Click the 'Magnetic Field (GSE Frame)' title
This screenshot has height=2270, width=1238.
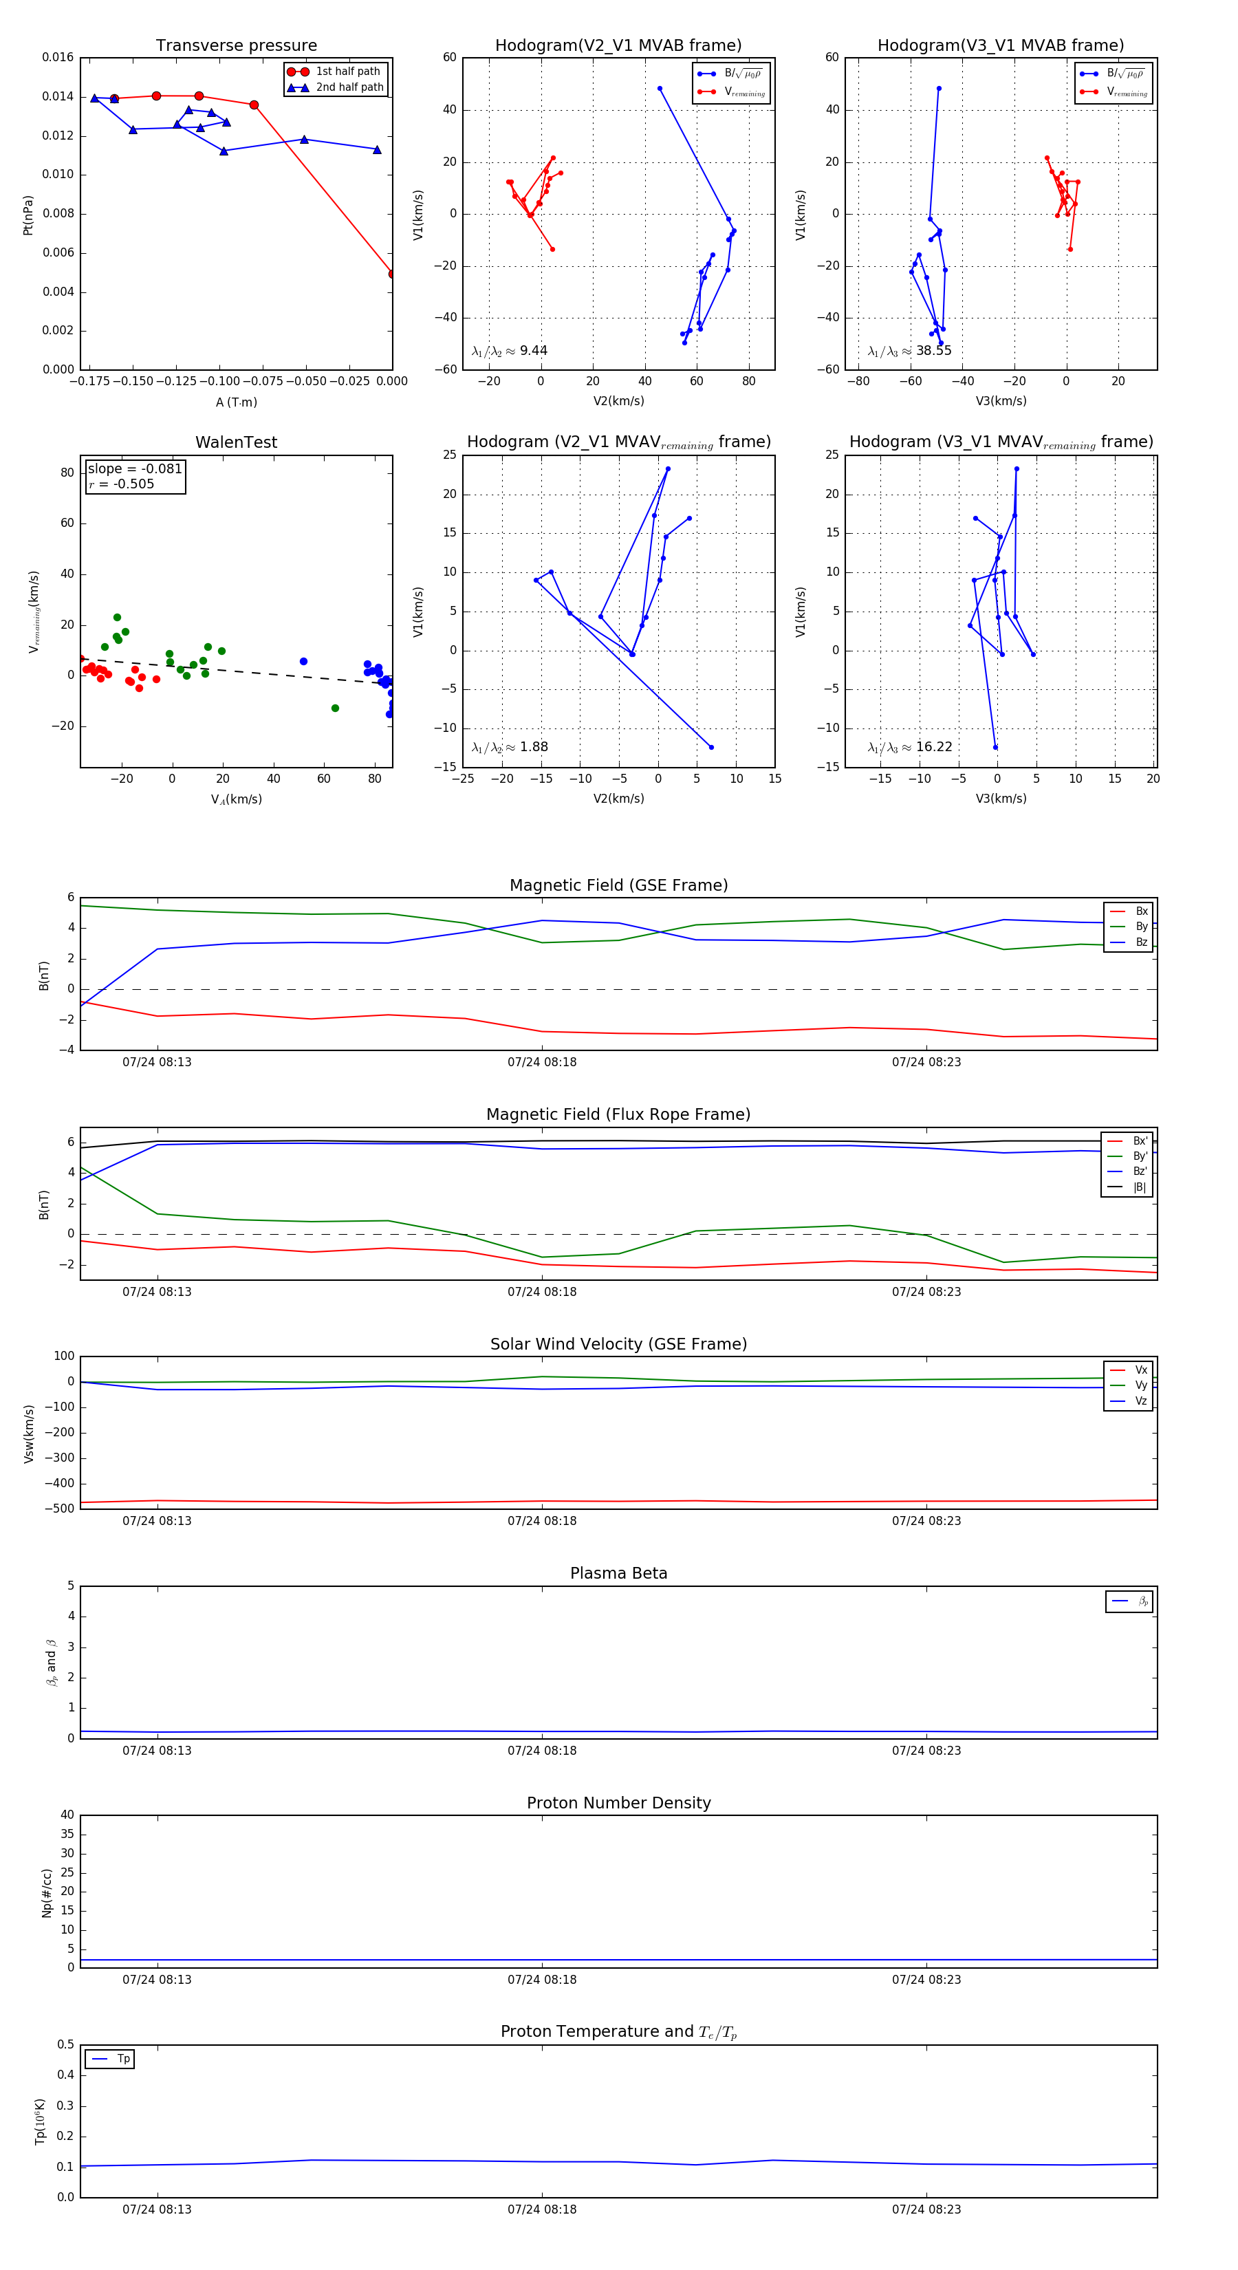click(618, 885)
